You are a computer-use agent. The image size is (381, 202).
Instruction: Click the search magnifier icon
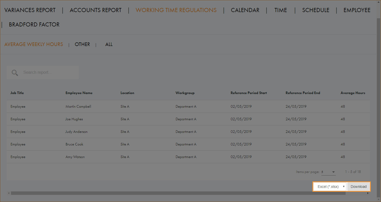tap(15, 73)
